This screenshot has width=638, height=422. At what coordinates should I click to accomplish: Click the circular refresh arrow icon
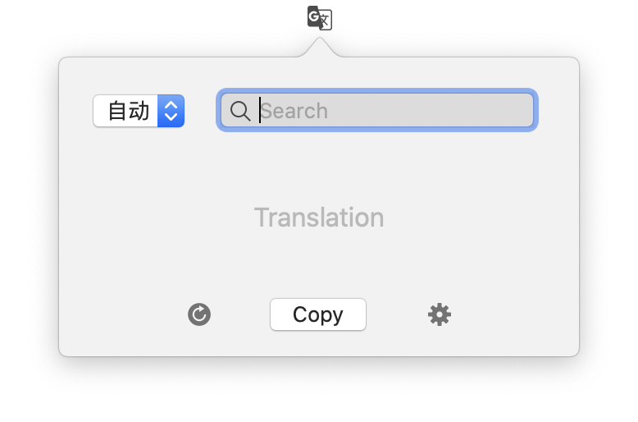(x=199, y=314)
